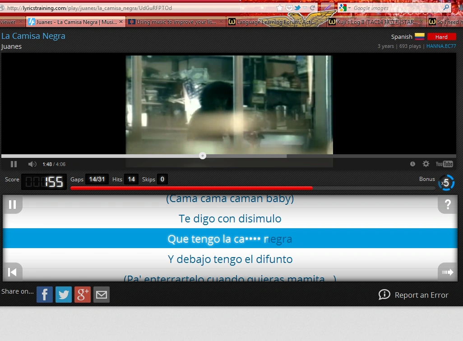463x341 pixels.
Task: Click lyric 'Y debajo tengo el difunto'
Action: pyautogui.click(x=230, y=259)
